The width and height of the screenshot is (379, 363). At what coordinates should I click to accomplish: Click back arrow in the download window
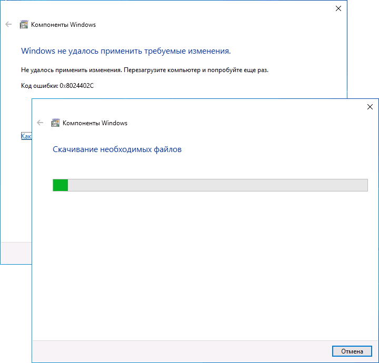click(x=40, y=123)
